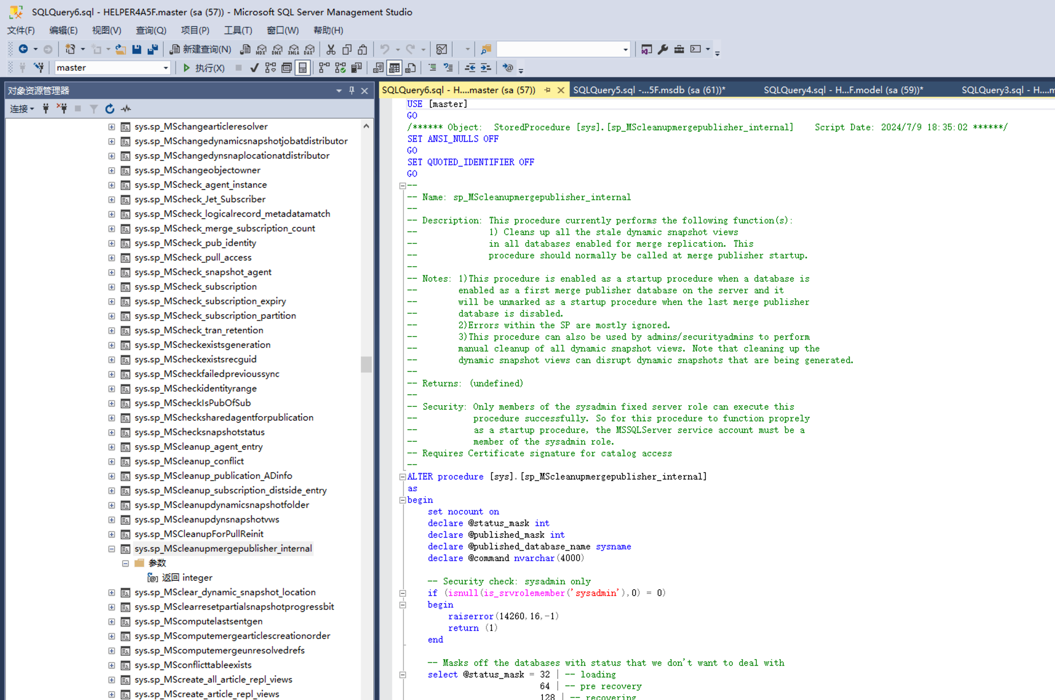
Task: Open the Properties wrench icon
Action: (x=663, y=49)
